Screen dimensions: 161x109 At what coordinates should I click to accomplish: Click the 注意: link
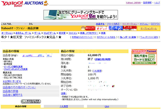(x=64, y=93)
